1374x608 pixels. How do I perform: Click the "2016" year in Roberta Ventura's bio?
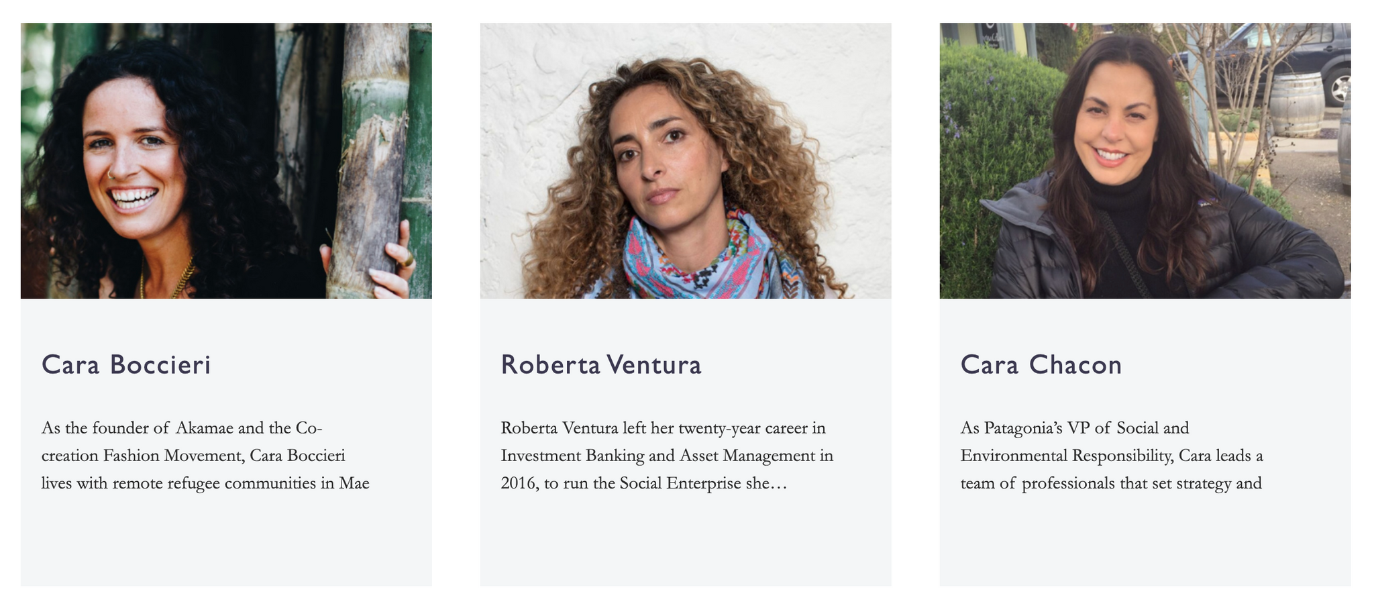click(x=518, y=484)
